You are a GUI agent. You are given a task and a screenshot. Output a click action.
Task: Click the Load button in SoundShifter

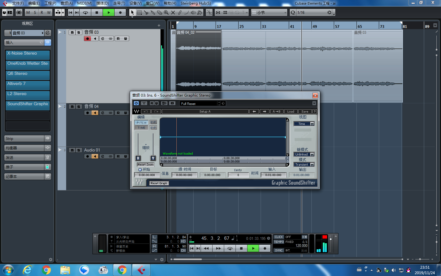(291, 112)
